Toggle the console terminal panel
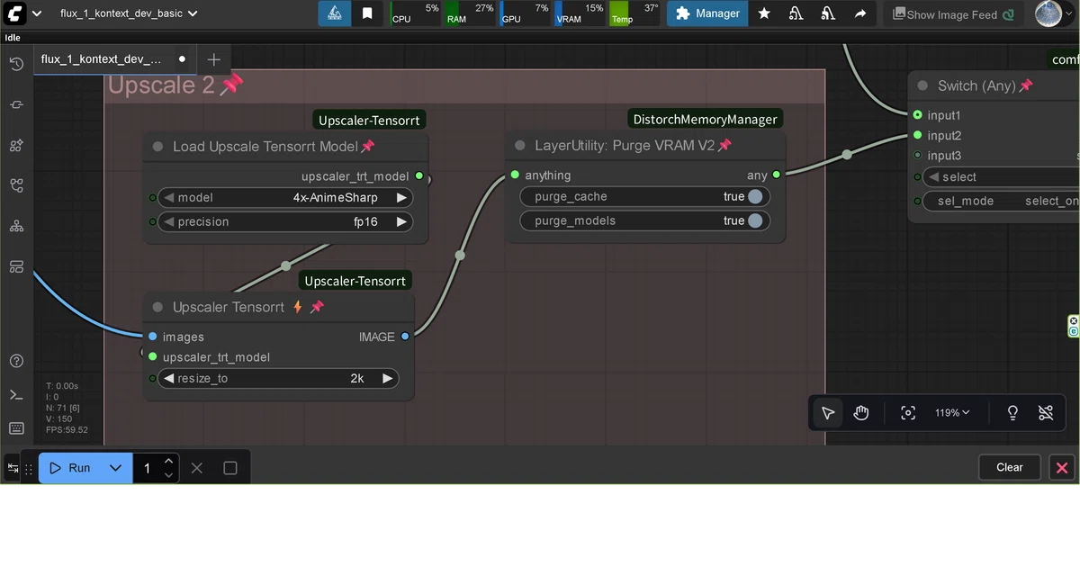Viewport: 1080px width, 585px height. coord(16,394)
